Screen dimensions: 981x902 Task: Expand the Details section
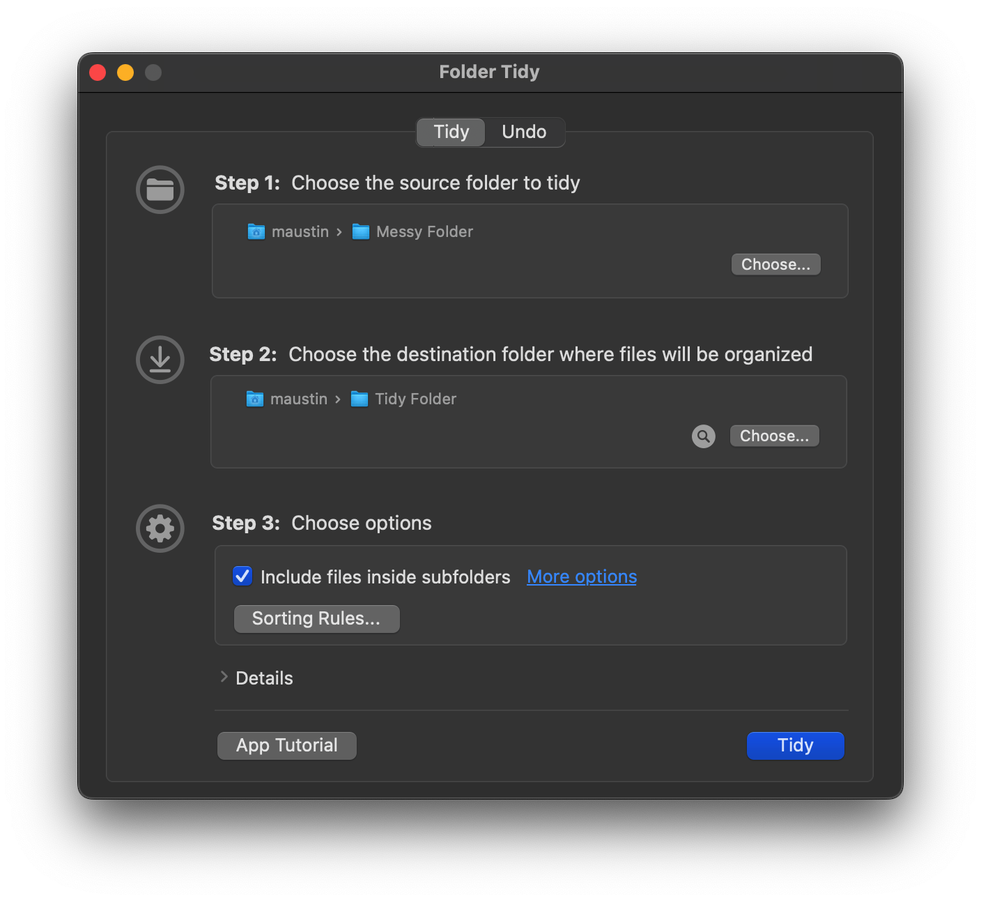[224, 677]
